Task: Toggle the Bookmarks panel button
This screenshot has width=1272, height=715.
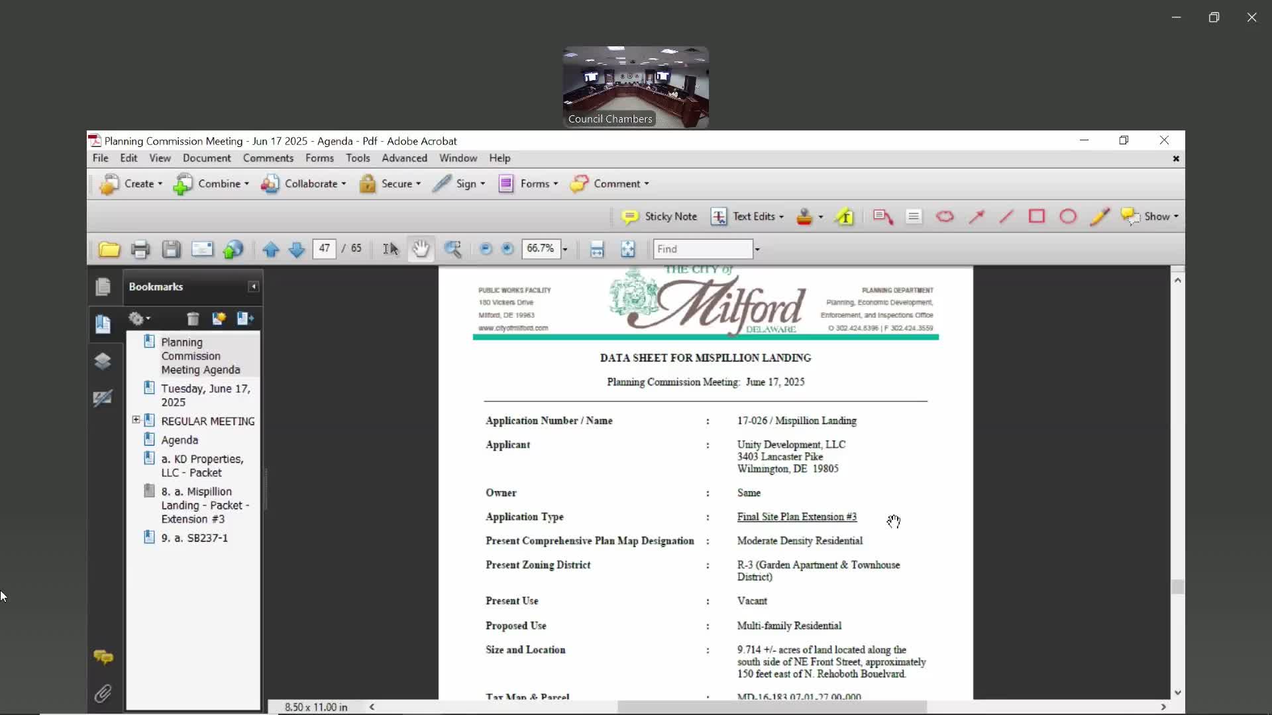Action: pyautogui.click(x=103, y=324)
